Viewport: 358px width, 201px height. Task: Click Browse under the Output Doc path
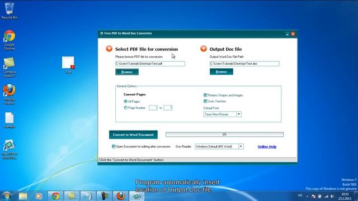222,71
